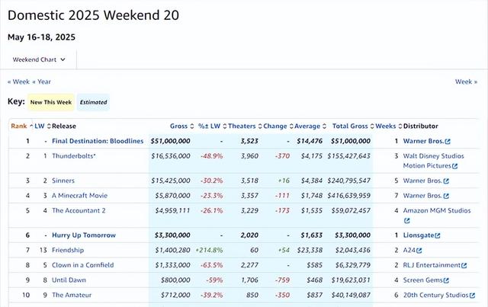Open the Weekend Chart dropdown

39,59
